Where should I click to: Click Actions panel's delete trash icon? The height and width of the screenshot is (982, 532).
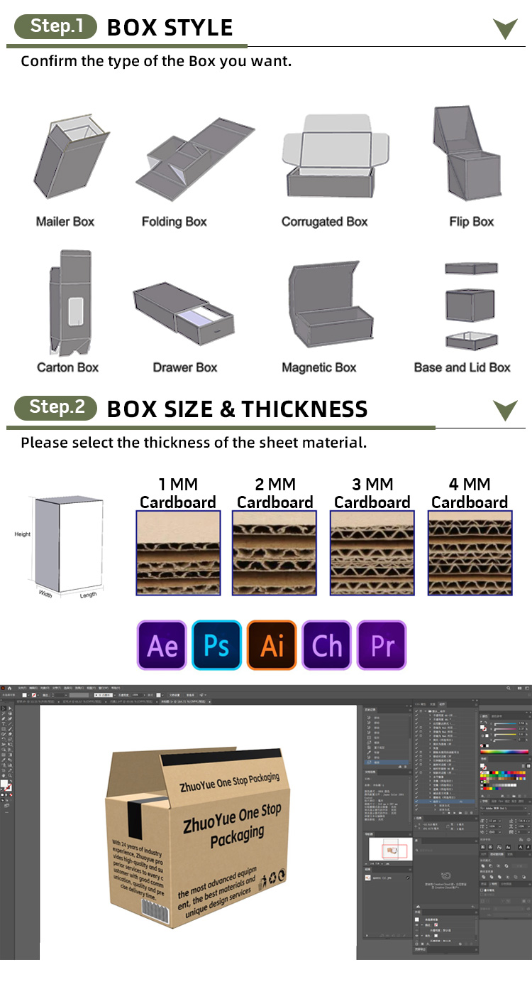click(x=472, y=813)
